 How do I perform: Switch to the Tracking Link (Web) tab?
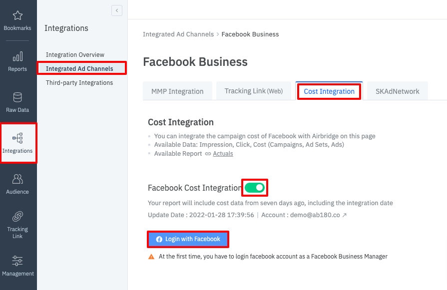pos(254,91)
